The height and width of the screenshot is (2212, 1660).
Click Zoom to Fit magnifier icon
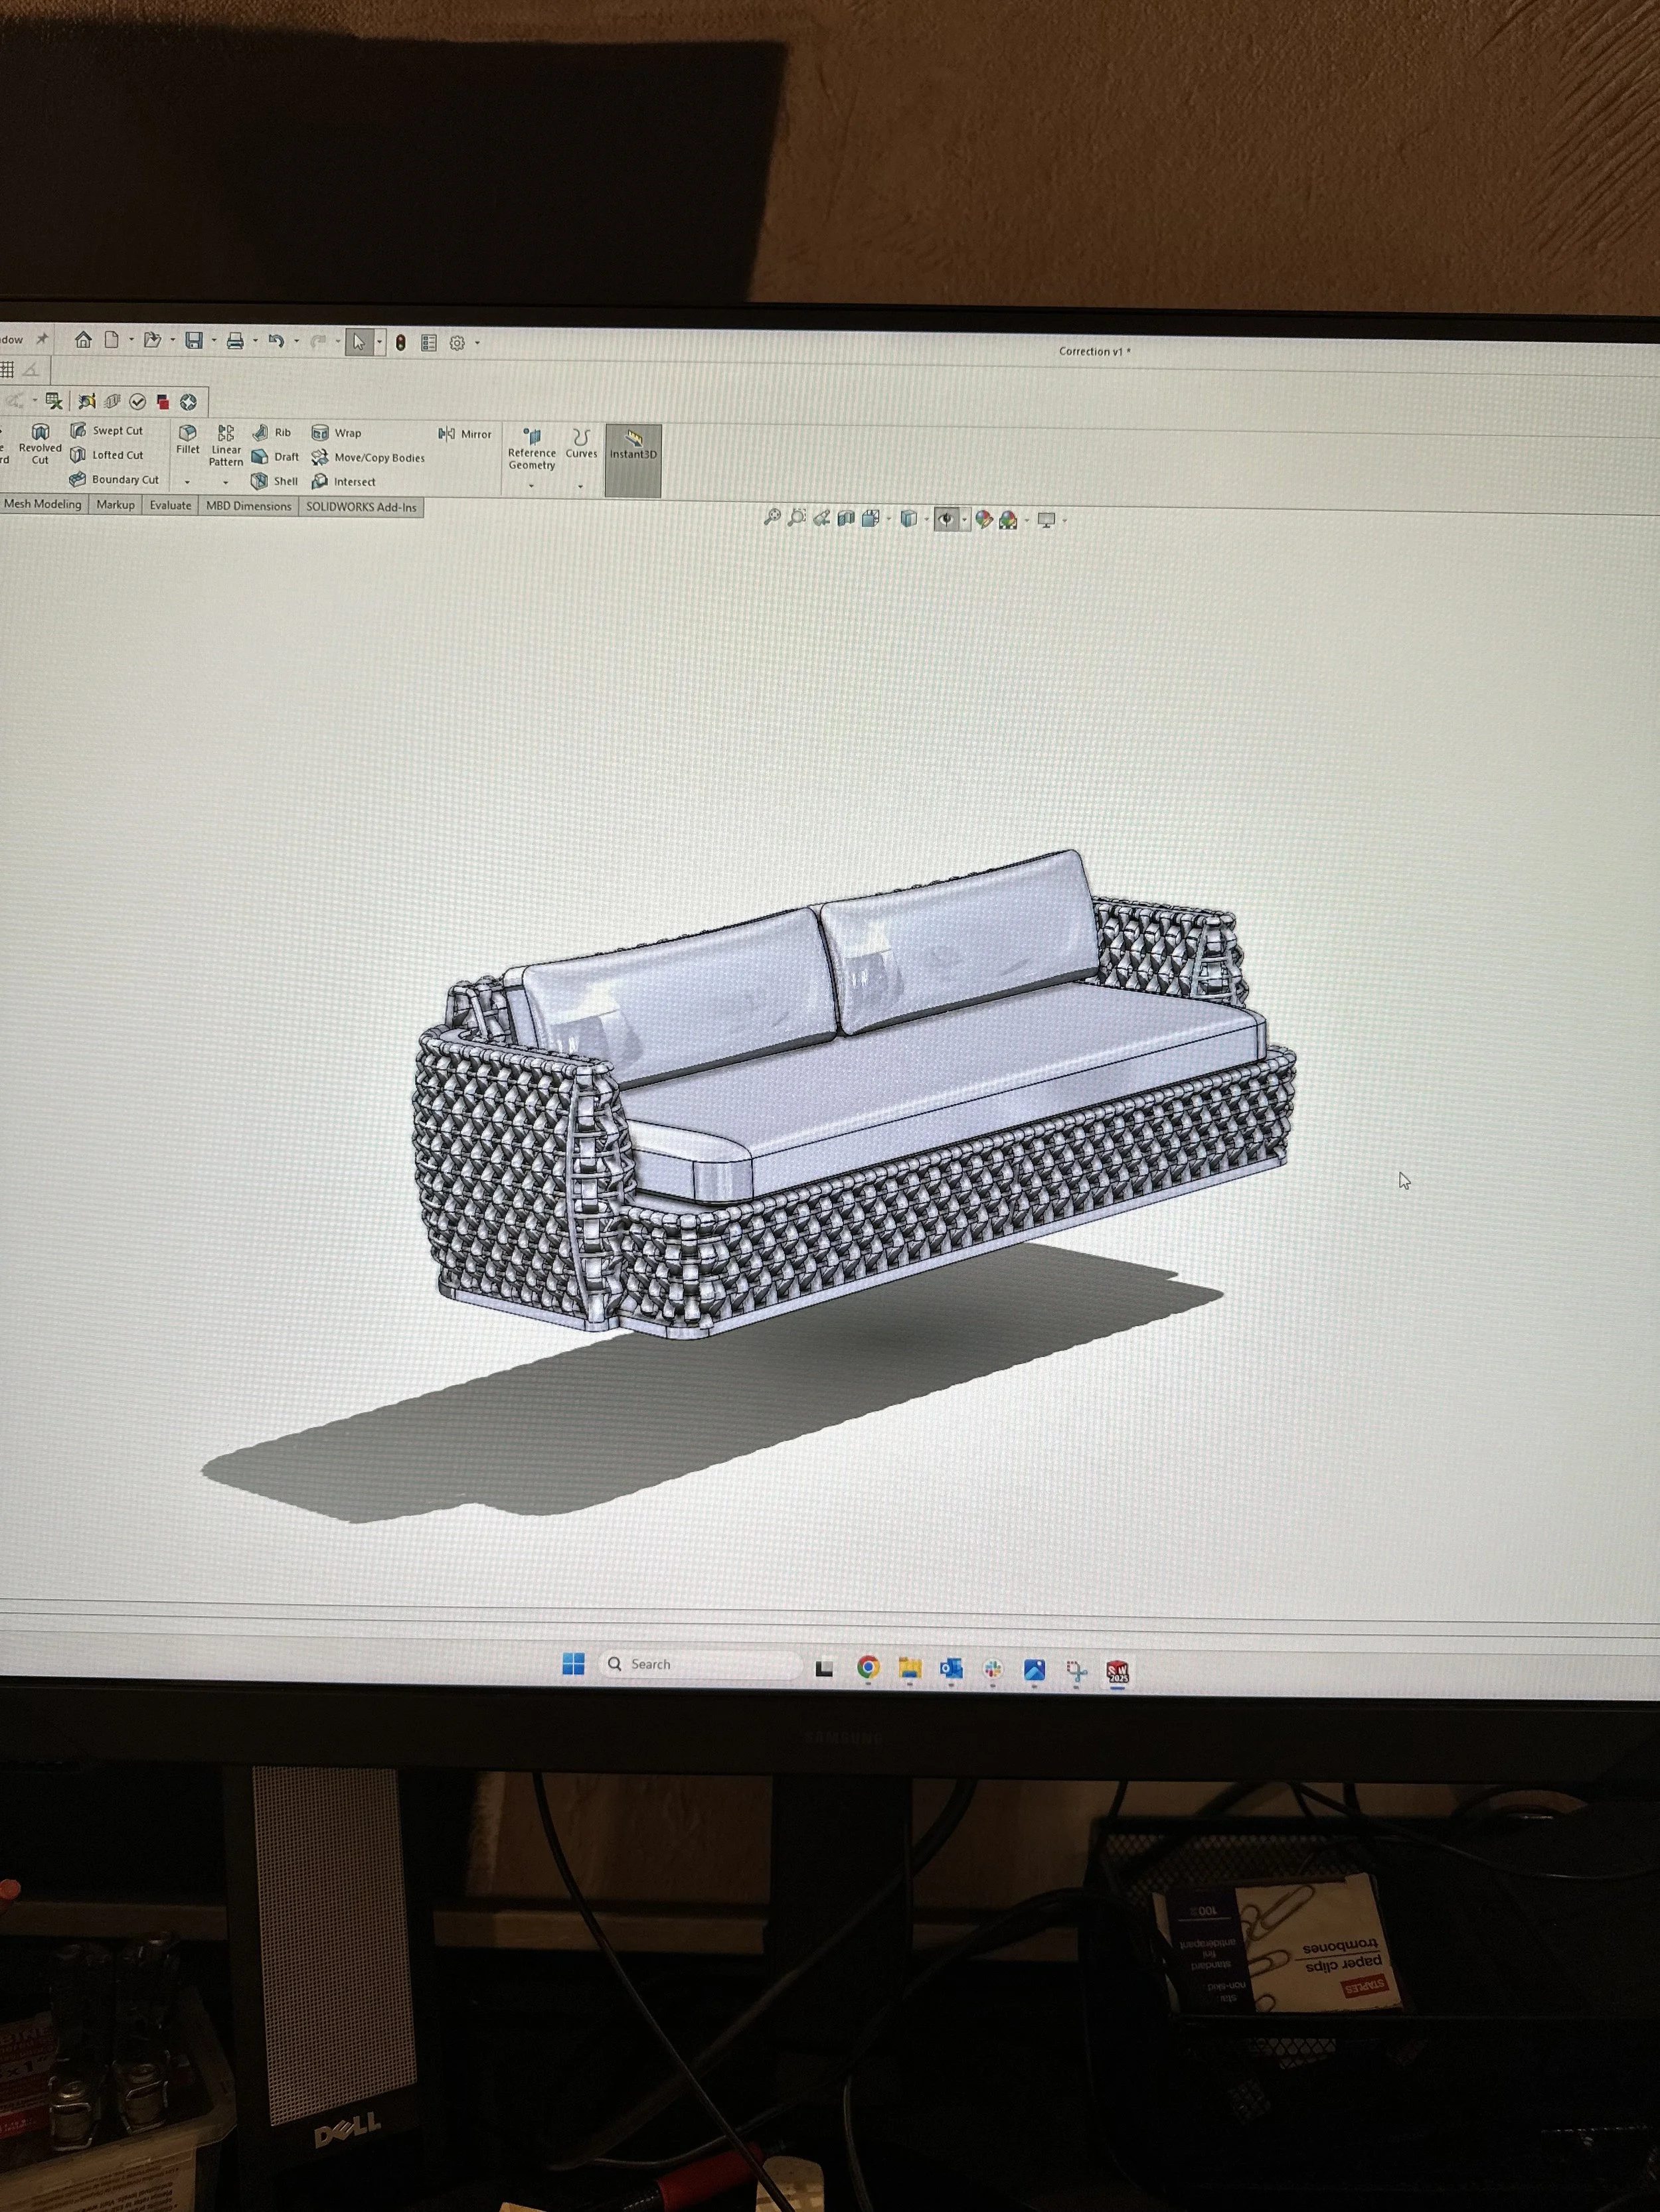click(772, 518)
